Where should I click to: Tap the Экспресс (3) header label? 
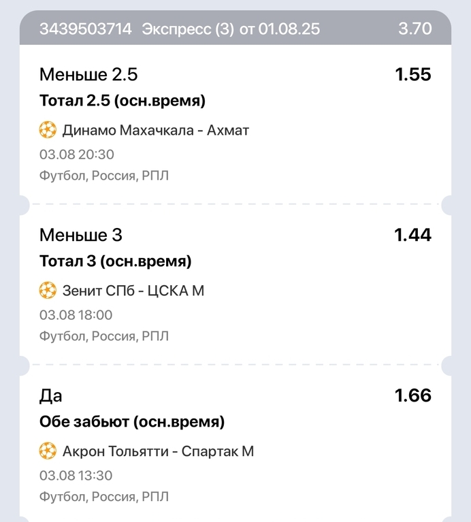coord(188,29)
